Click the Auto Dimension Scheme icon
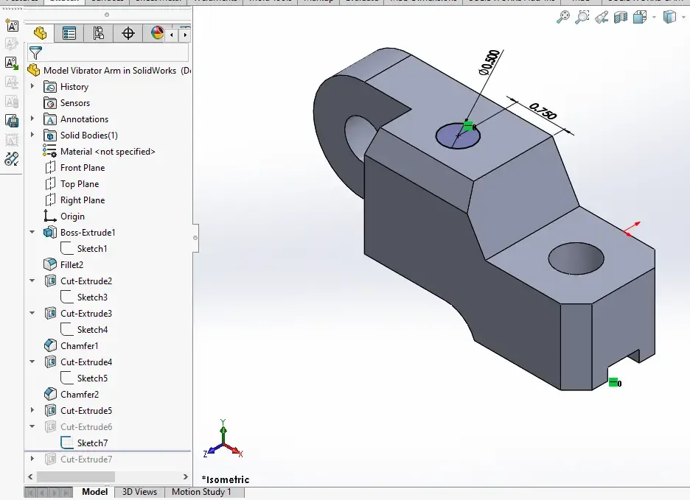The image size is (690, 500). point(12,25)
